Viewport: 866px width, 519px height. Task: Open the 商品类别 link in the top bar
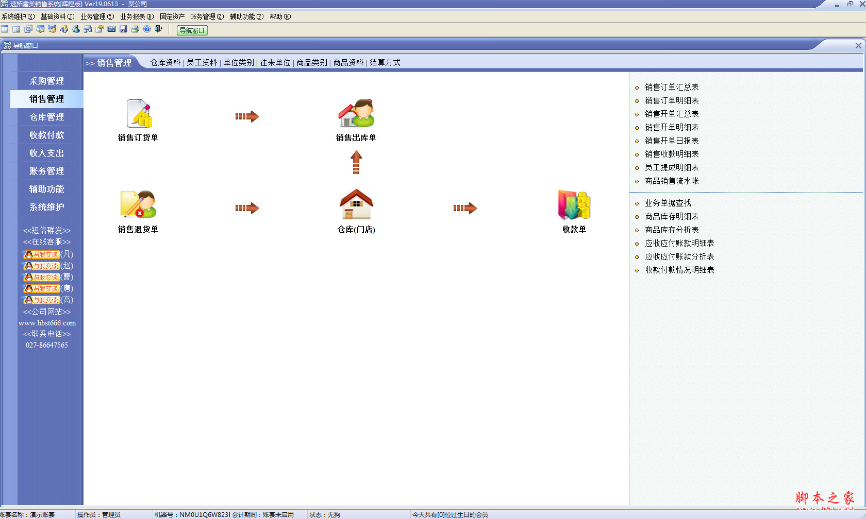coord(312,62)
